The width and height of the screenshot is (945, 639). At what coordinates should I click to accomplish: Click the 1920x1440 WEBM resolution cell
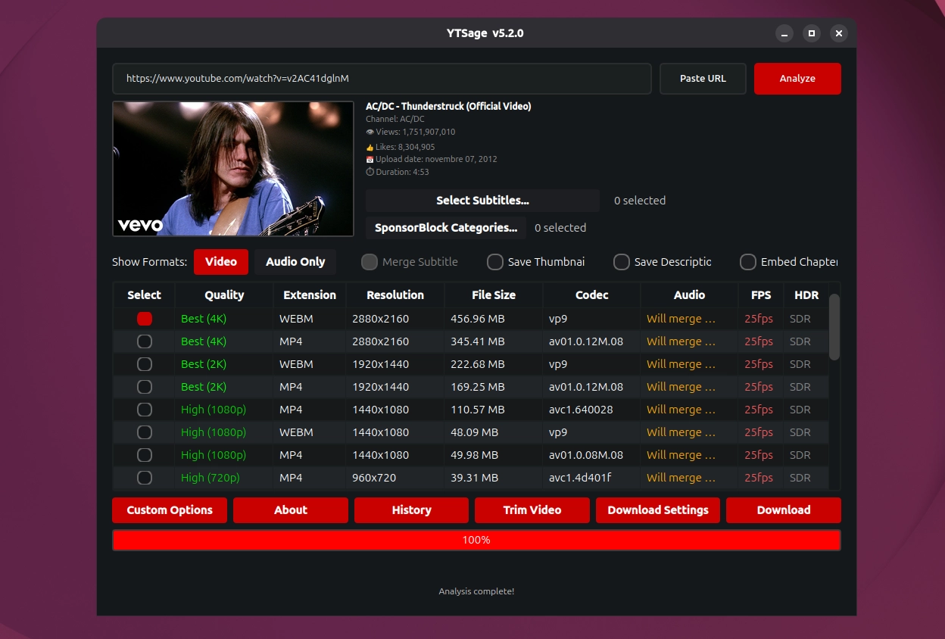395,364
